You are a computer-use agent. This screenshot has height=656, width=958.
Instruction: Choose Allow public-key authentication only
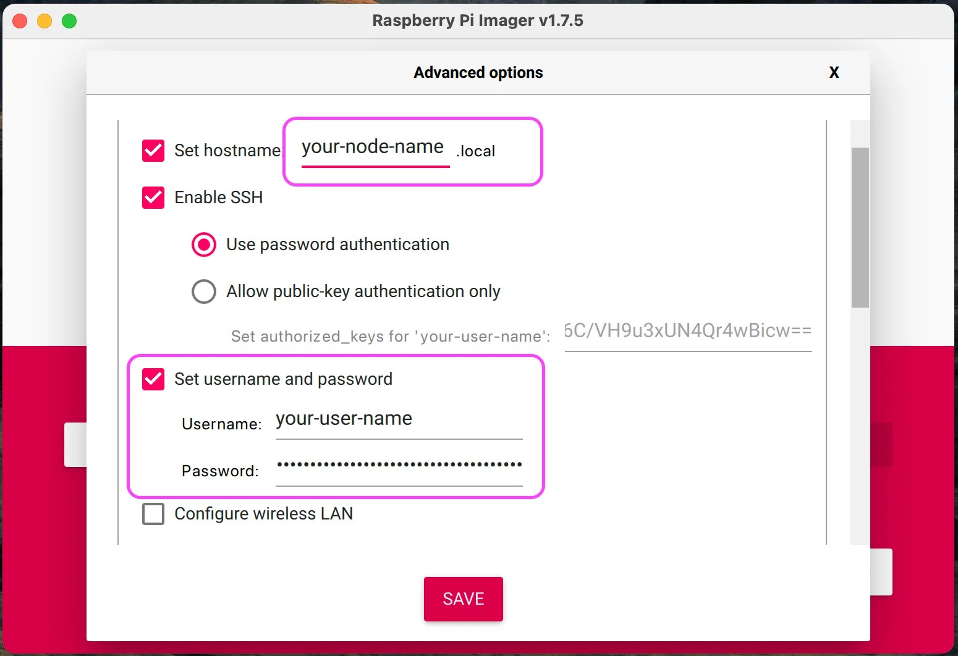click(204, 292)
